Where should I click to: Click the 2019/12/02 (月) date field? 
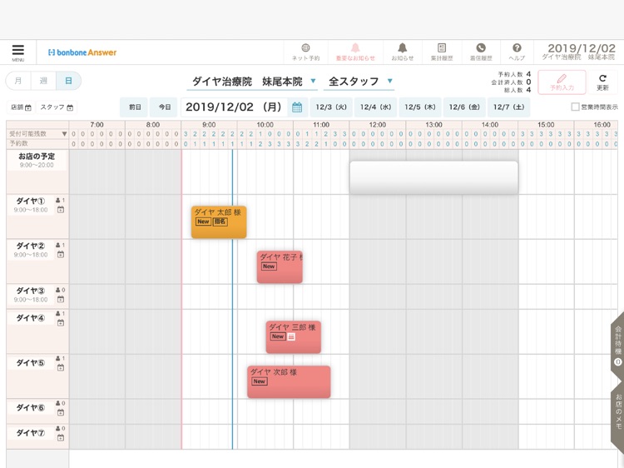pyautogui.click(x=234, y=107)
